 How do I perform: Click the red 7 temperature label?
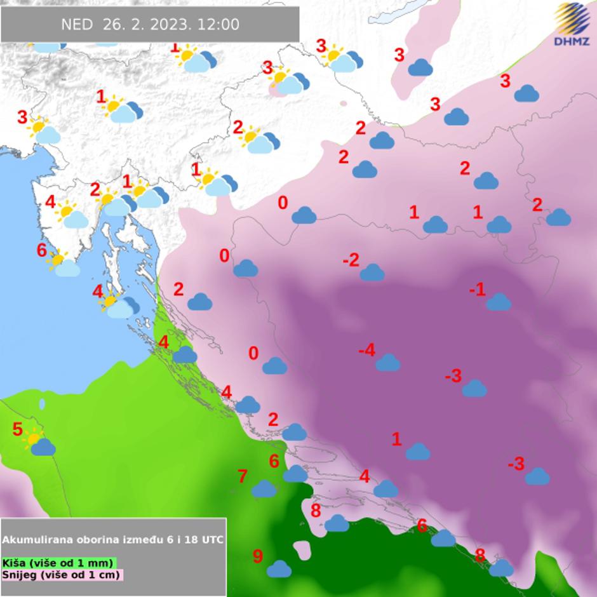coord(243,476)
